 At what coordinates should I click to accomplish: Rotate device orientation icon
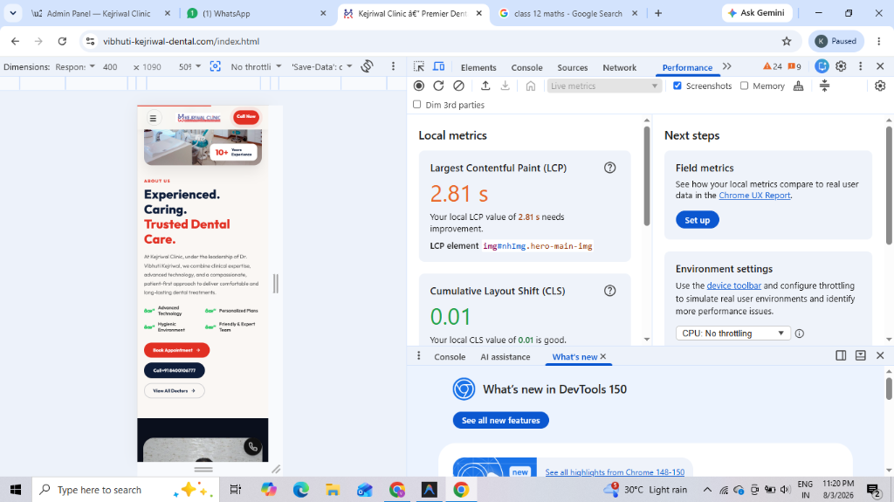click(x=368, y=66)
